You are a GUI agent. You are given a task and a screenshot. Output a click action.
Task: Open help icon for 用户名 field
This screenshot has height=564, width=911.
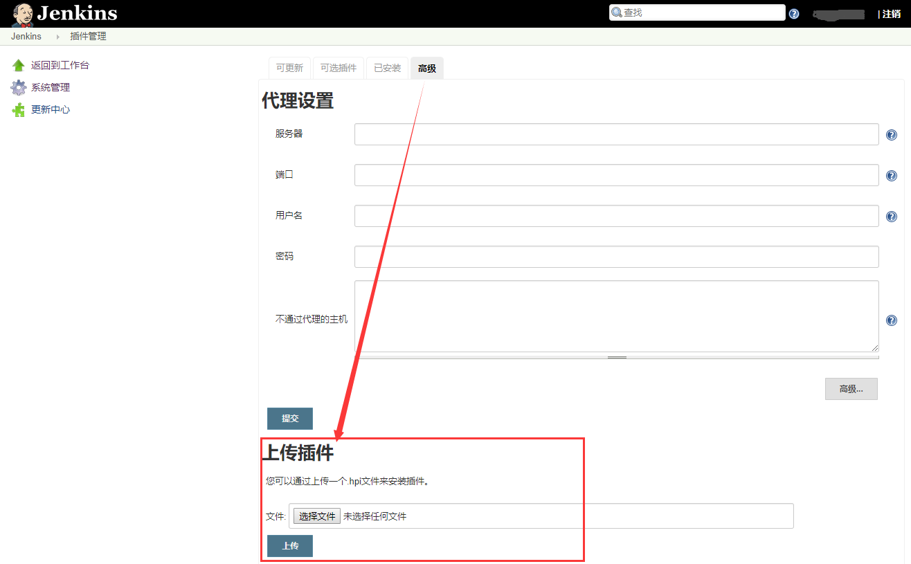[892, 217]
